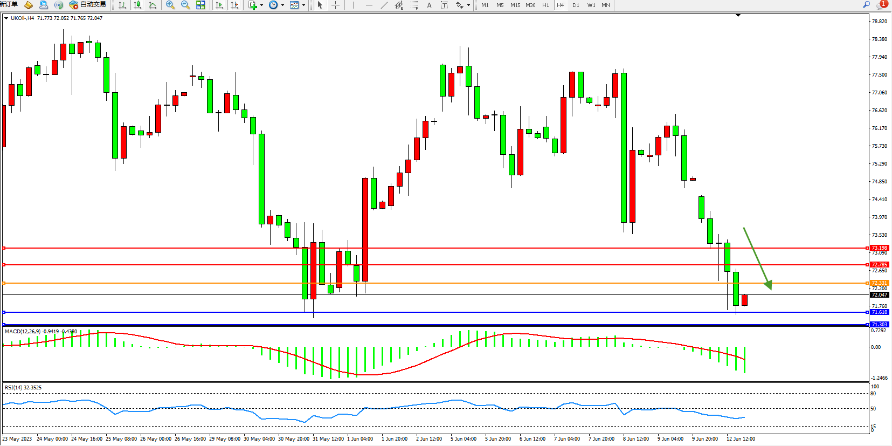
Task: Pick the trendline drawing tool
Action: (x=384, y=5)
